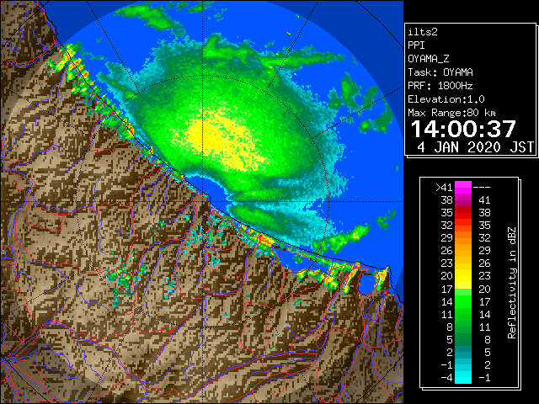The height and width of the screenshot is (404, 539).
Task: Choose the cyan -4 to -1 dBZ swatch
Action: point(463,377)
